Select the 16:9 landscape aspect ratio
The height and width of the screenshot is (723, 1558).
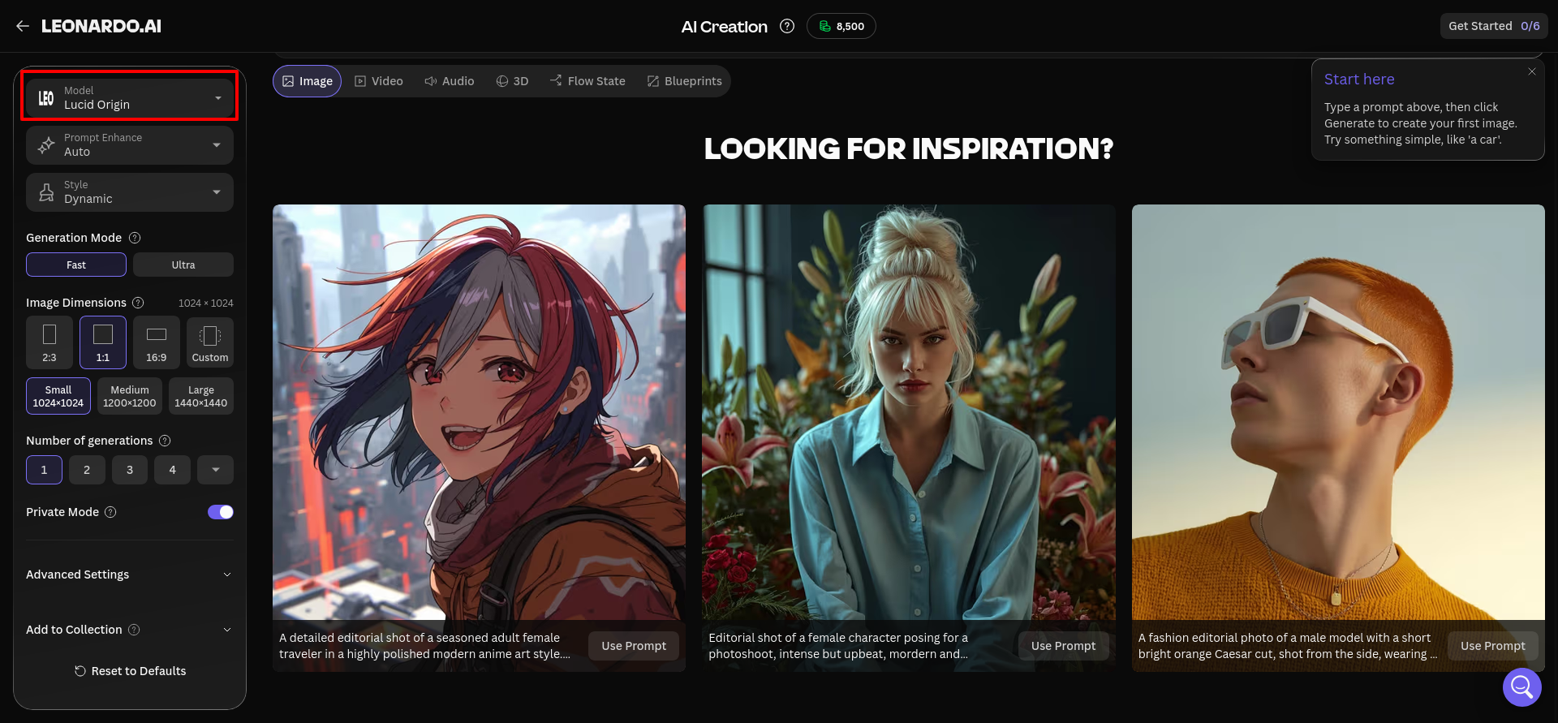[x=157, y=342]
